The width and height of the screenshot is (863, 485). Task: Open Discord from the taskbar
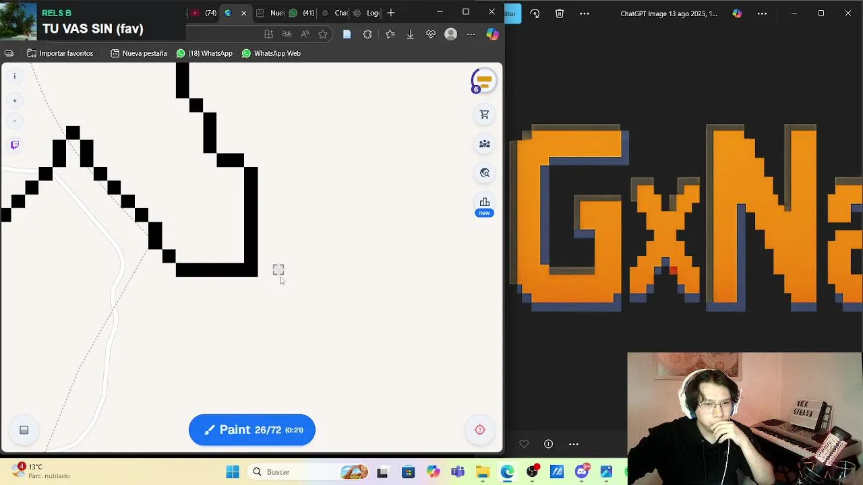pos(582,471)
